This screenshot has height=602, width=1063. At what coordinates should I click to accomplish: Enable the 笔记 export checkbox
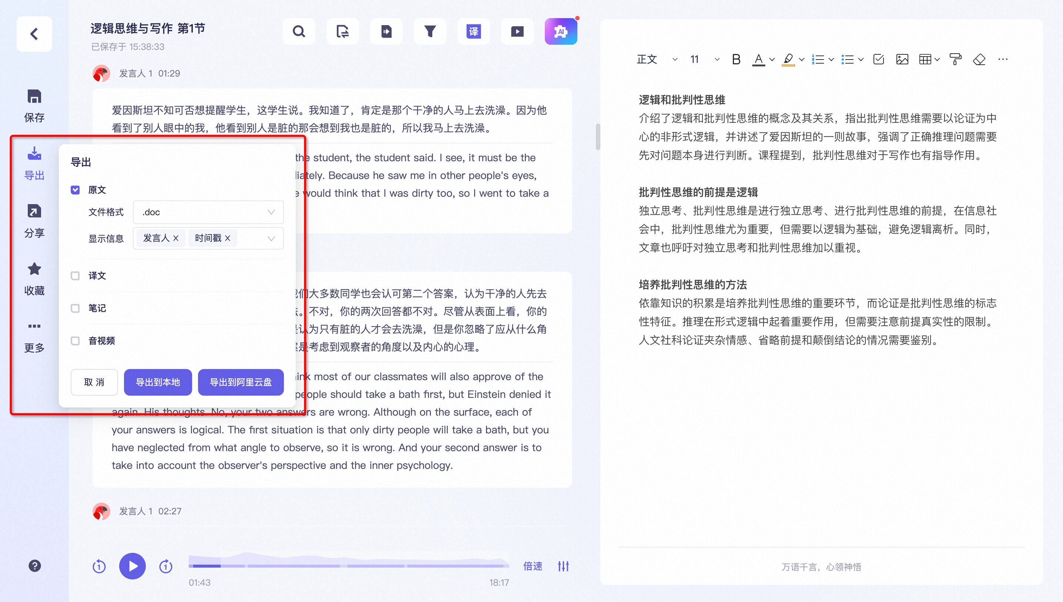pos(75,308)
